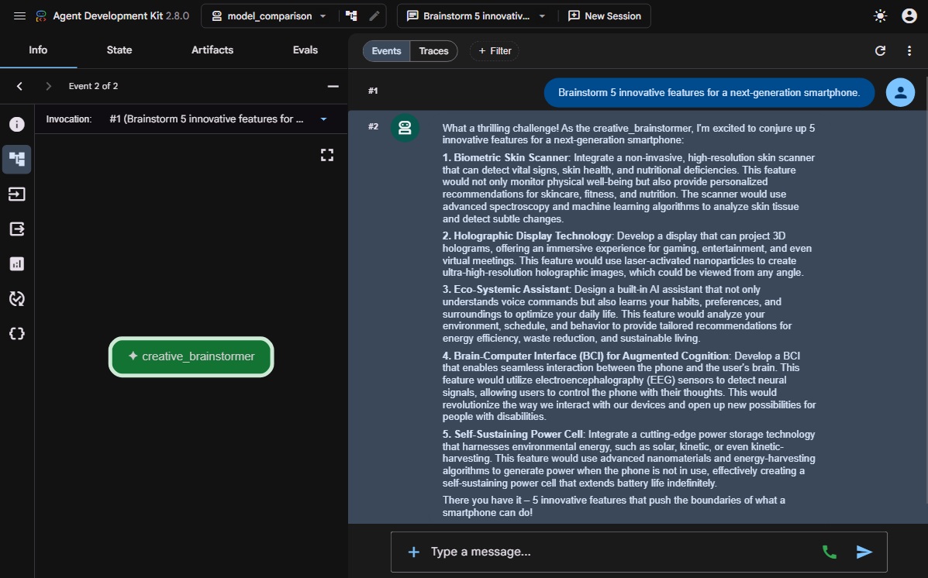Open the chat more options menu
The width and height of the screenshot is (928, 578).
pos(909,51)
